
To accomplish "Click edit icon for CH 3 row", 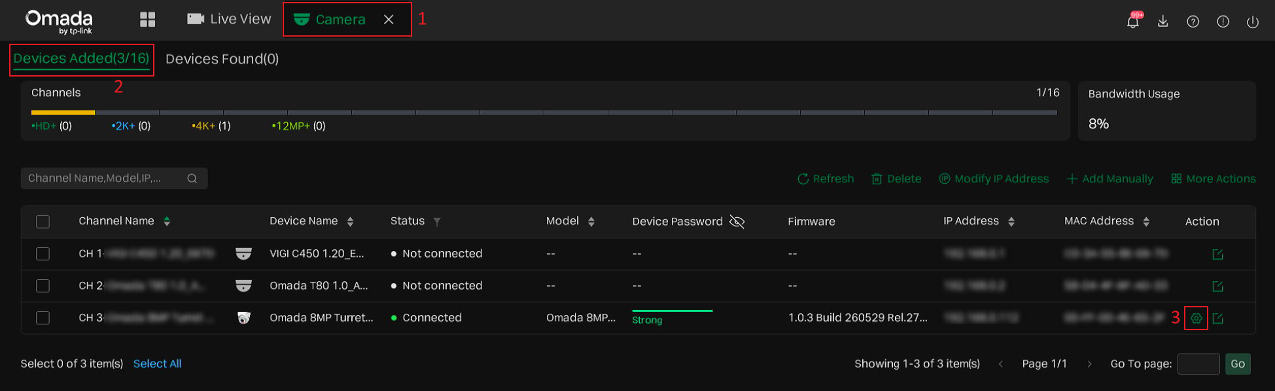I will (1218, 318).
